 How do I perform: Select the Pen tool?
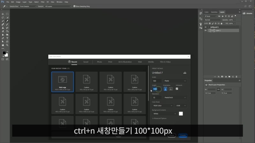3,38
